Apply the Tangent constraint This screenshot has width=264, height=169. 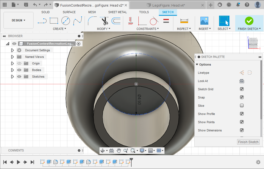(154, 21)
